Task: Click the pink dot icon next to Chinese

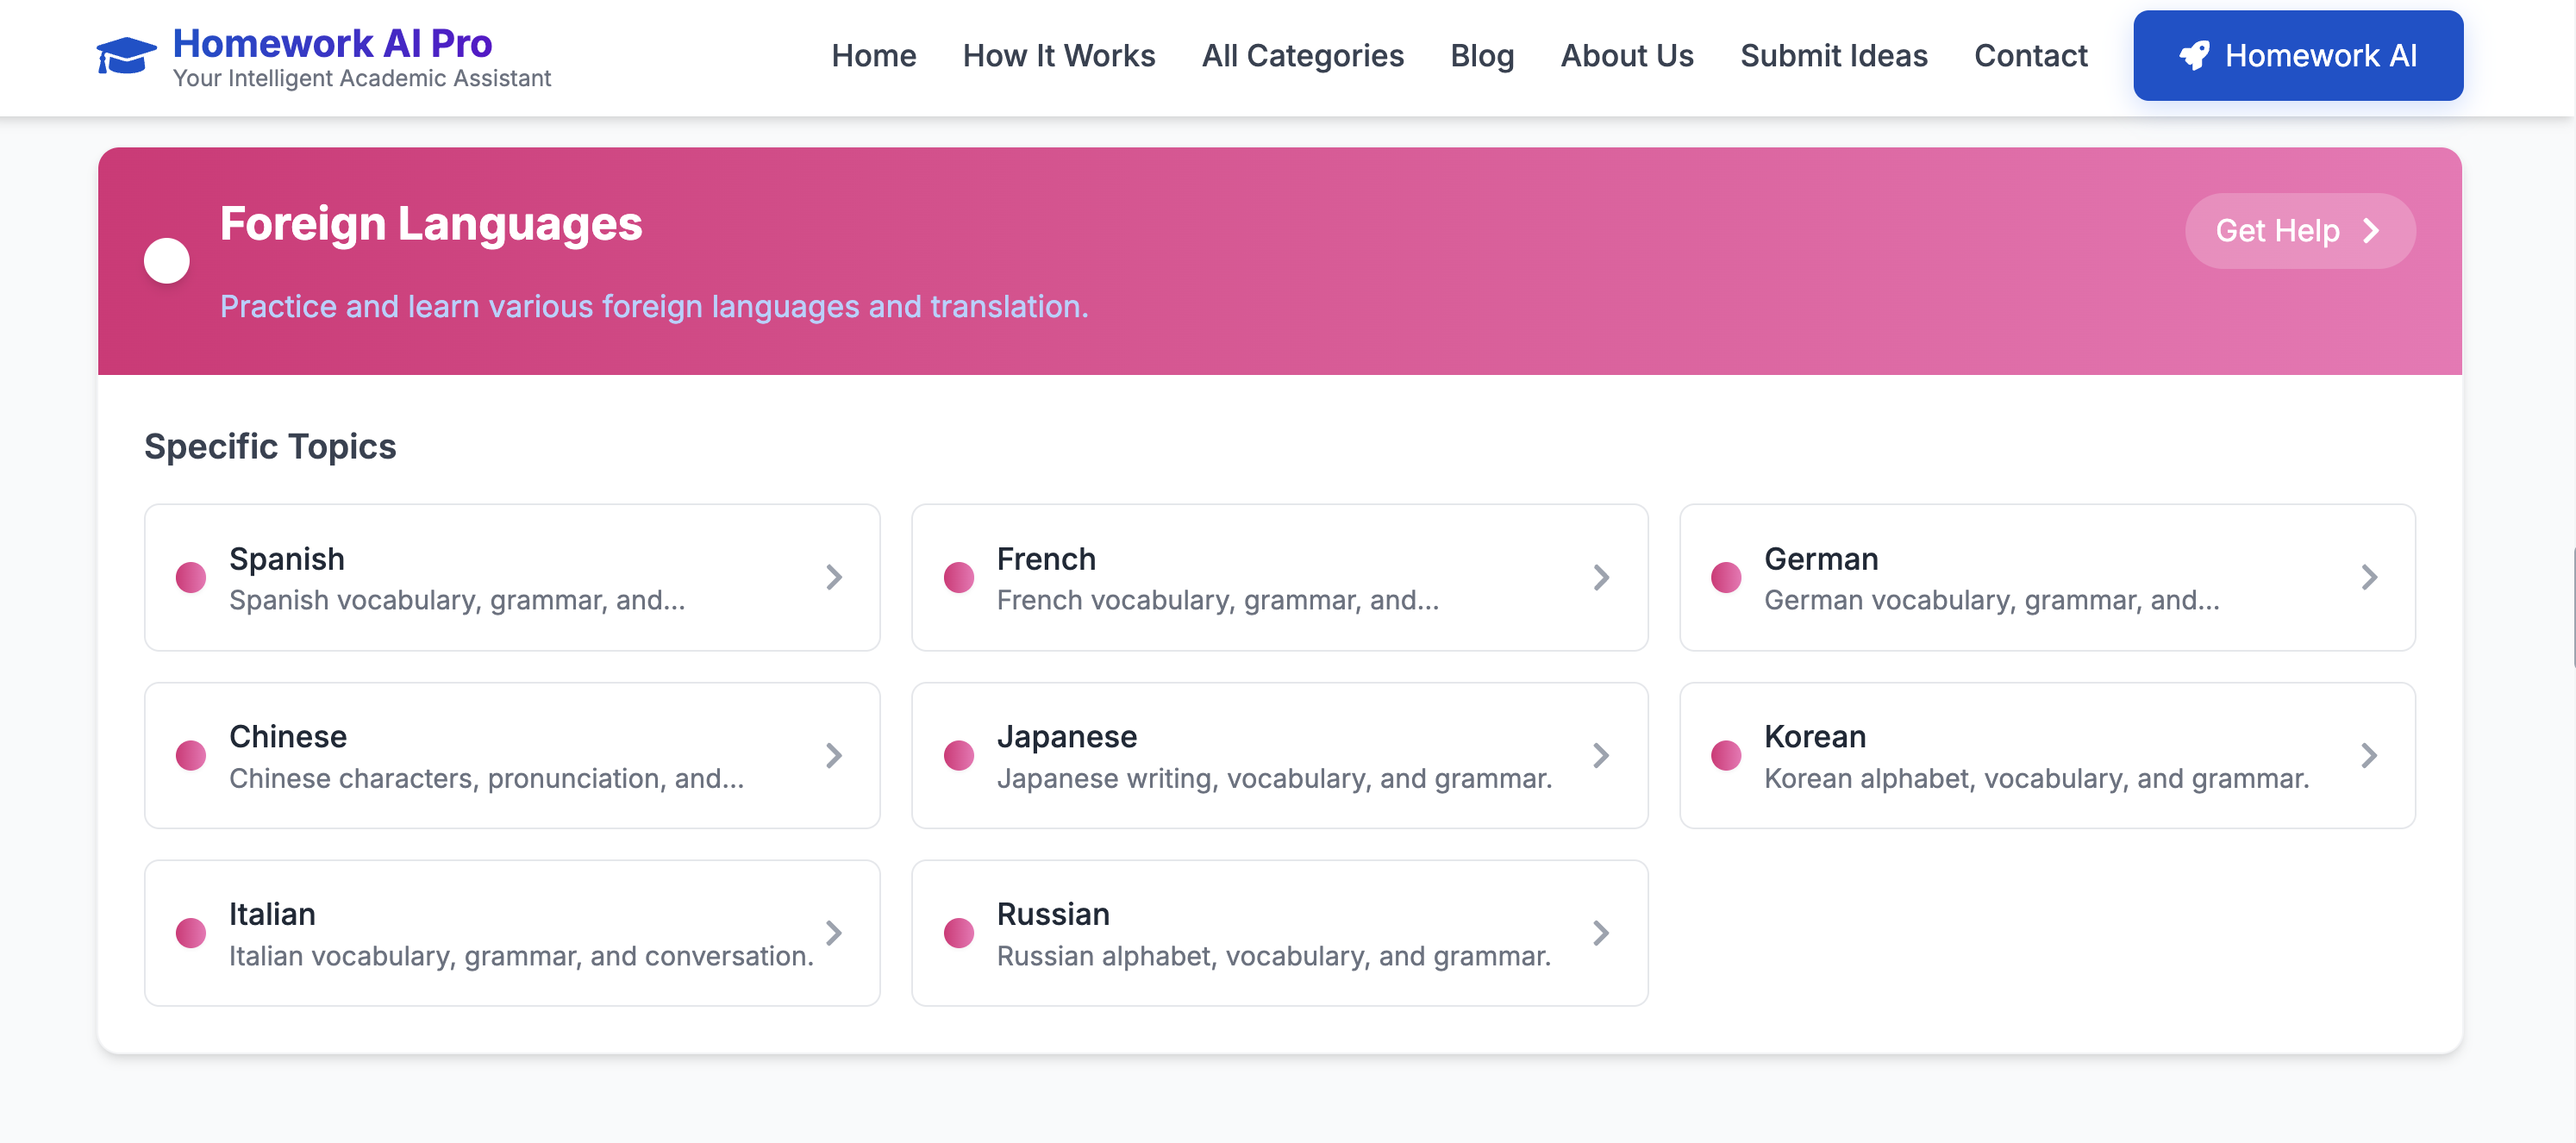Action: pos(191,755)
